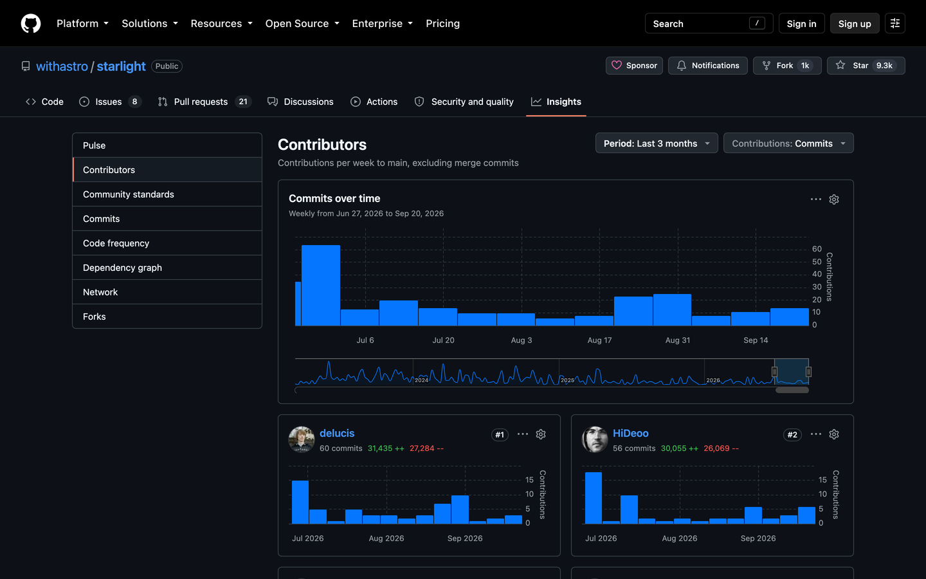Click the Sign in button
Image resolution: width=926 pixels, height=579 pixels.
[801, 24]
